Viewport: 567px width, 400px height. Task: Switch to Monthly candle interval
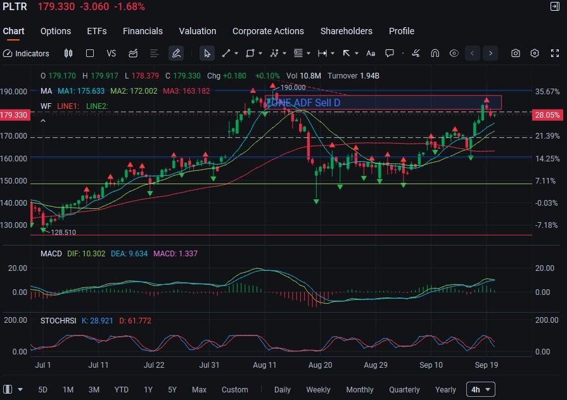point(360,389)
